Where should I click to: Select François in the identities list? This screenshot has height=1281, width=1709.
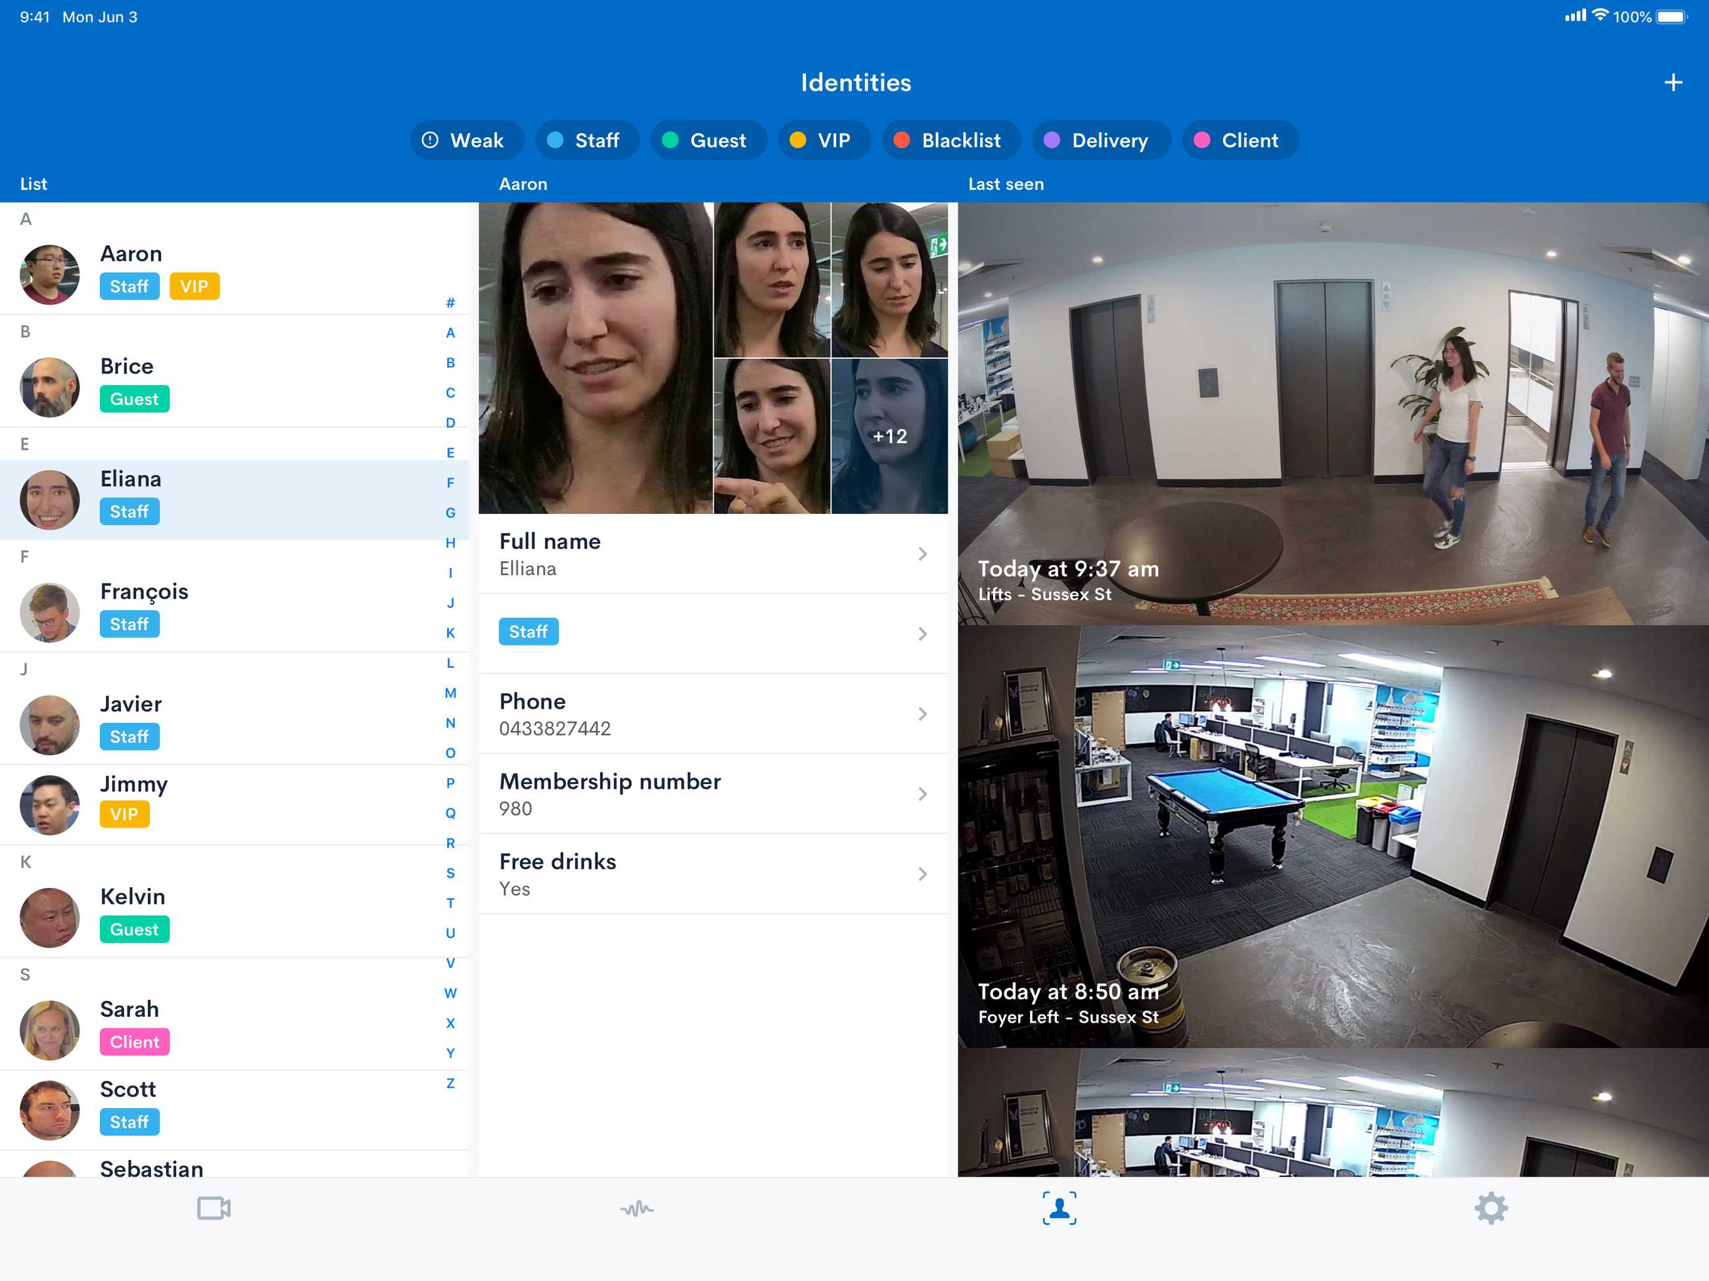click(234, 612)
